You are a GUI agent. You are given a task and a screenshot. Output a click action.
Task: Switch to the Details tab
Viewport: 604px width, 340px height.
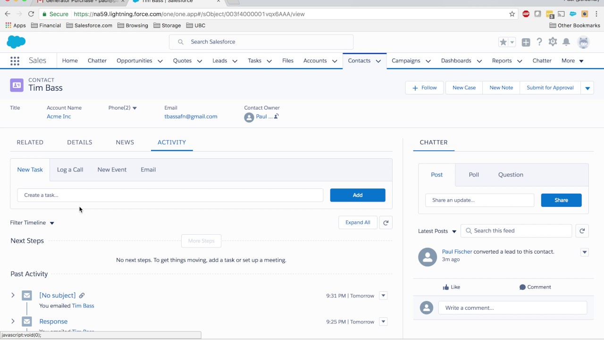tap(80, 142)
